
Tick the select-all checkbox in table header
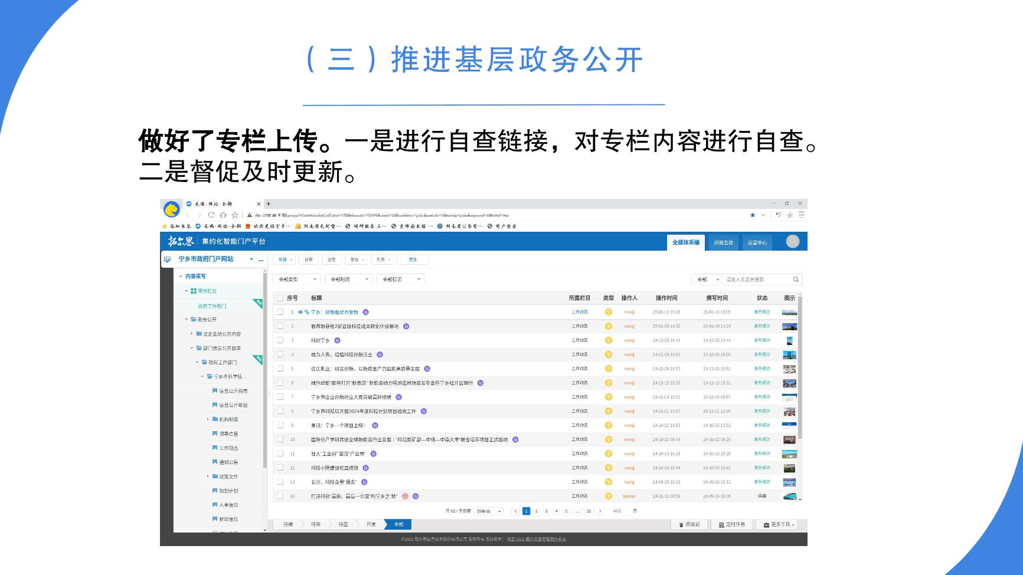[280, 298]
